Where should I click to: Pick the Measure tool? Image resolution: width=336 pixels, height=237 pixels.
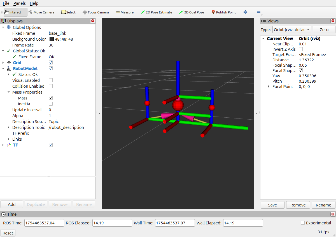click(125, 12)
